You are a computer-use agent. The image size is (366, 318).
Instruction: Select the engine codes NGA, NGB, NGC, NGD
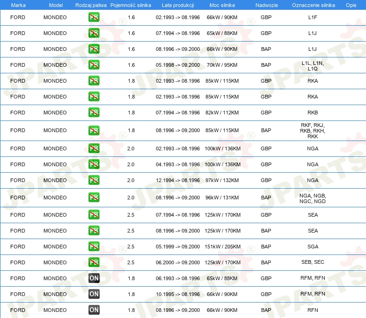(313, 198)
